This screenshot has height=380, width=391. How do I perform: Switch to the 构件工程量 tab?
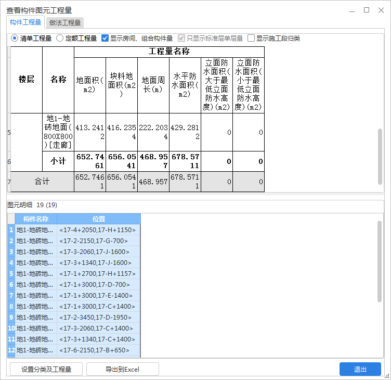click(x=25, y=22)
